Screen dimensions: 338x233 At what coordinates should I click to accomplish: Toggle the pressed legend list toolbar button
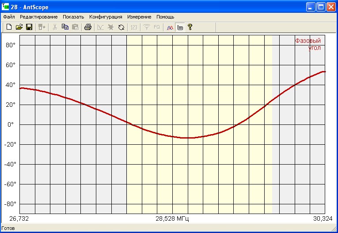[x=180, y=27]
